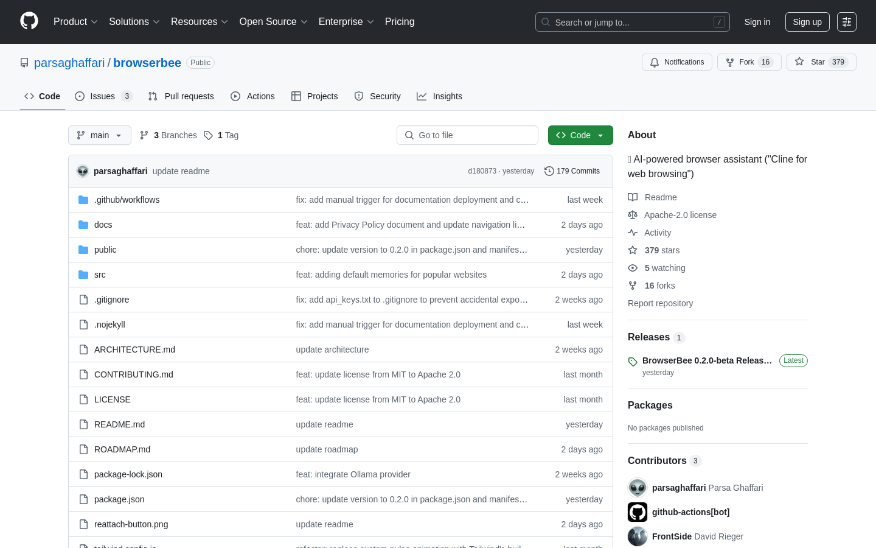Viewport: 876px width, 548px height.
Task: Open the browserbee repository name link
Action: point(147,63)
